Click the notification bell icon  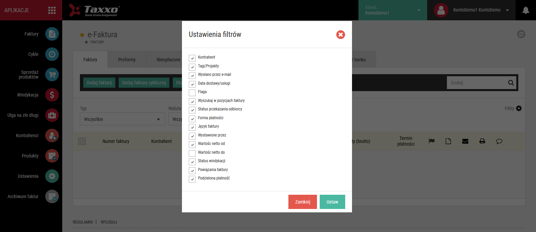pos(525,10)
